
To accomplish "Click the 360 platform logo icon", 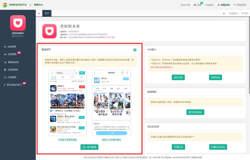I will point(5,5).
